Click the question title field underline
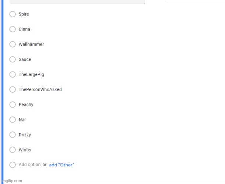 77,3
